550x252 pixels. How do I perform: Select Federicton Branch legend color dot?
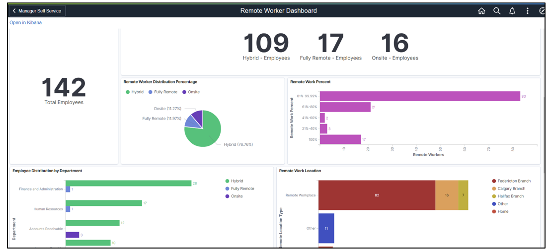click(x=494, y=181)
